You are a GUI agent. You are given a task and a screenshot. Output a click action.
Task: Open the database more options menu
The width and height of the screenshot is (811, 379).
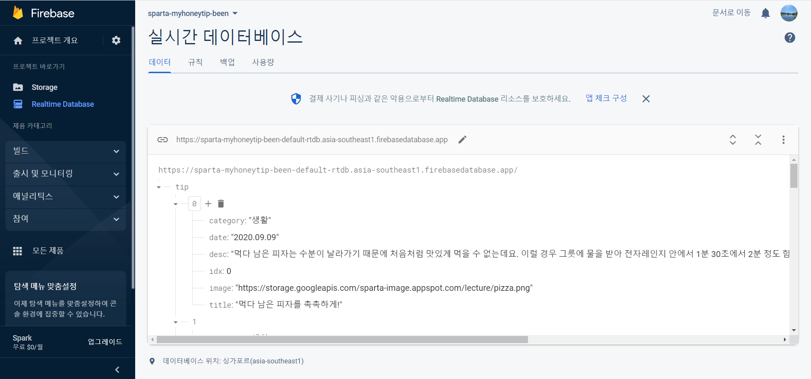pyautogui.click(x=784, y=140)
